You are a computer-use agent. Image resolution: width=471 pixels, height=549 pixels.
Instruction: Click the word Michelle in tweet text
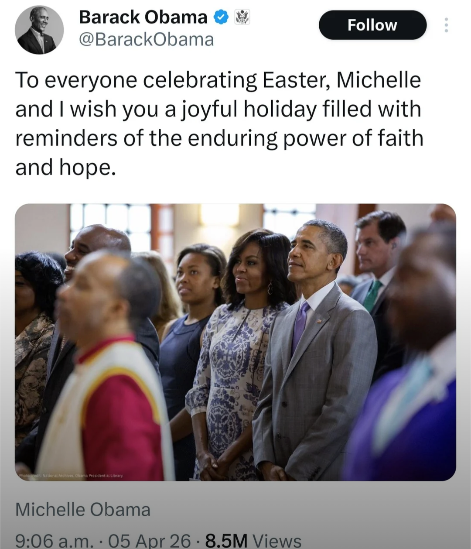click(379, 80)
